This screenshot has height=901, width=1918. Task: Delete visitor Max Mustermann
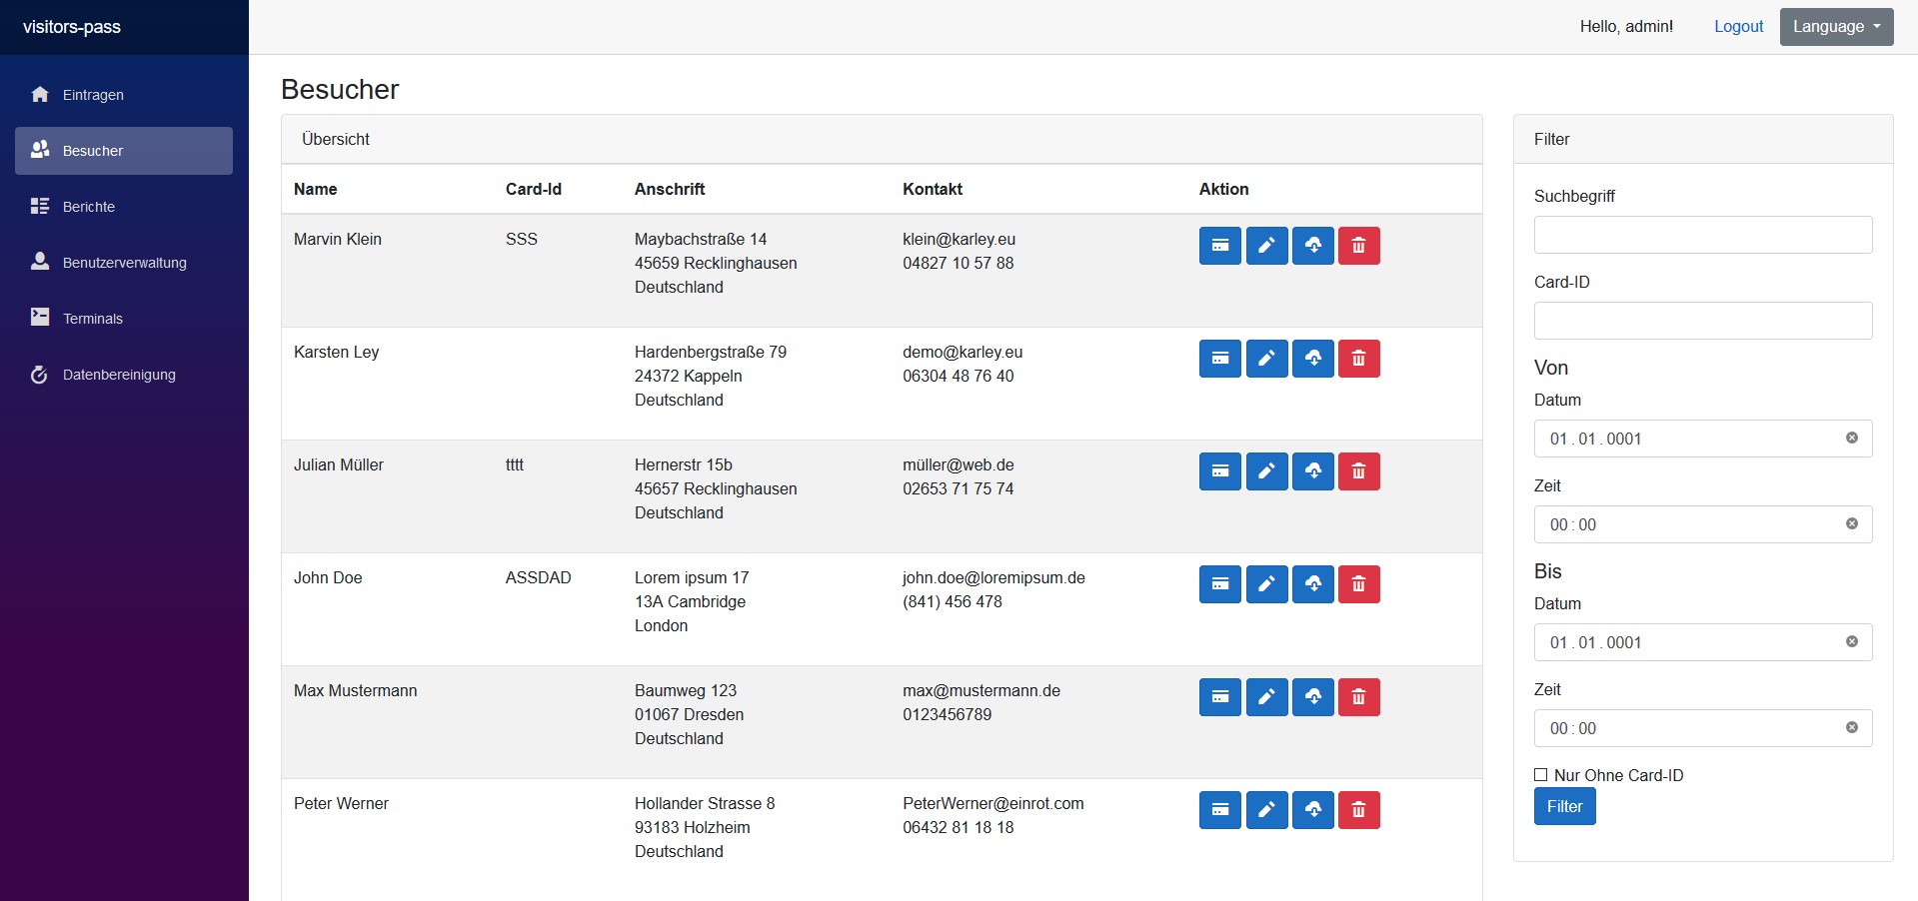(1359, 697)
